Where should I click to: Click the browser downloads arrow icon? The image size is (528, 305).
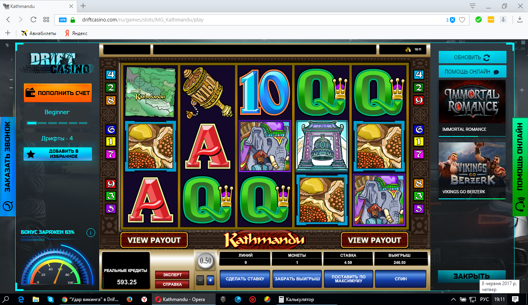click(x=520, y=19)
